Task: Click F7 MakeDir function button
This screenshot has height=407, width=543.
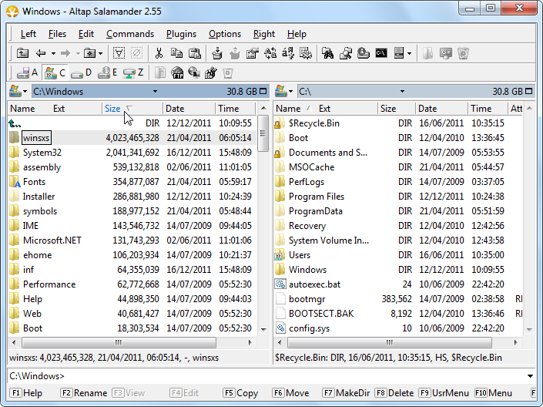Action: [x=346, y=393]
